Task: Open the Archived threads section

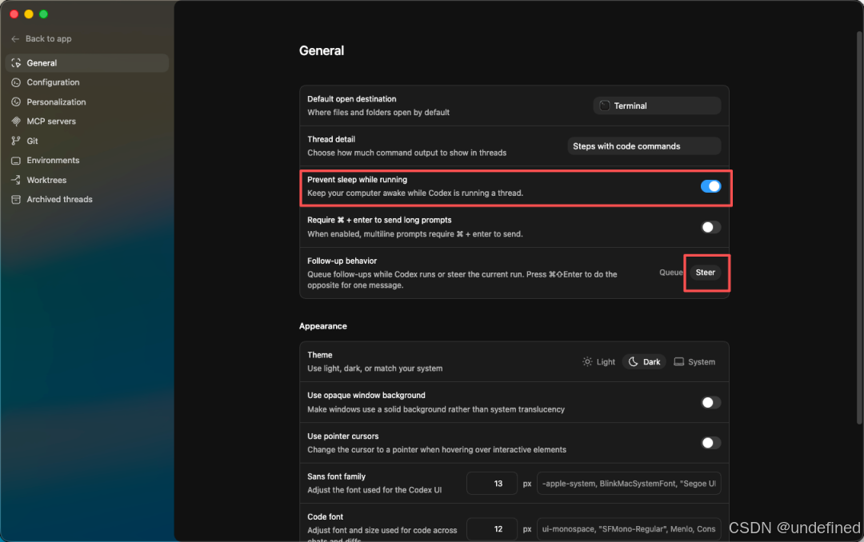Action: tap(87, 199)
